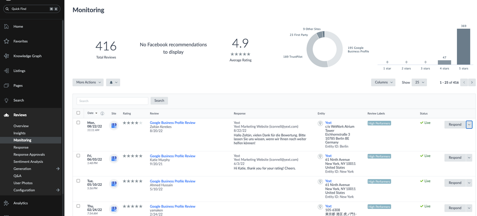The image size is (477, 216).
Task: Open the Columns dropdown
Action: pyautogui.click(x=383, y=82)
